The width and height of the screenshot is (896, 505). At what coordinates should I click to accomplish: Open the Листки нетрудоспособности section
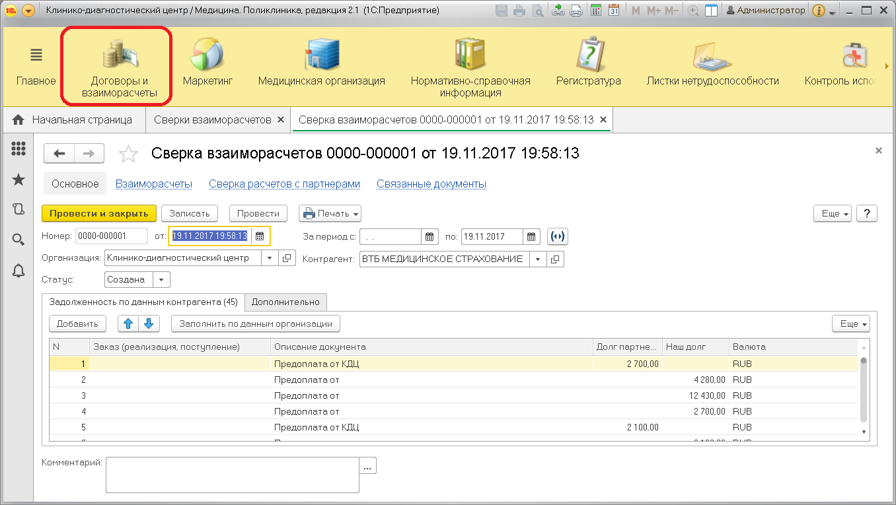point(712,63)
